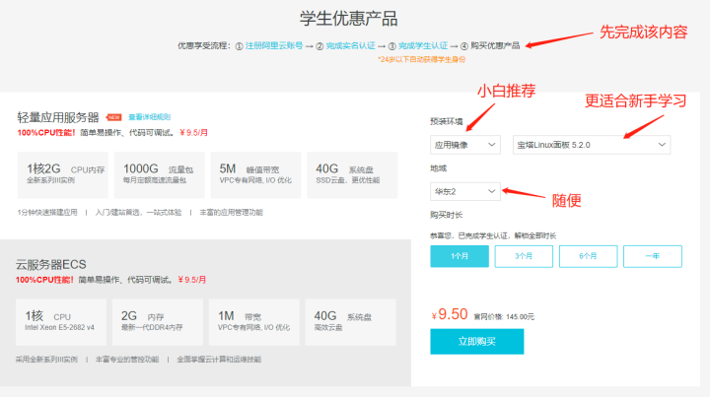Click the 1分钟快速搭建应用 text
Image resolution: width=710 pixels, height=397 pixels.
[x=47, y=212]
